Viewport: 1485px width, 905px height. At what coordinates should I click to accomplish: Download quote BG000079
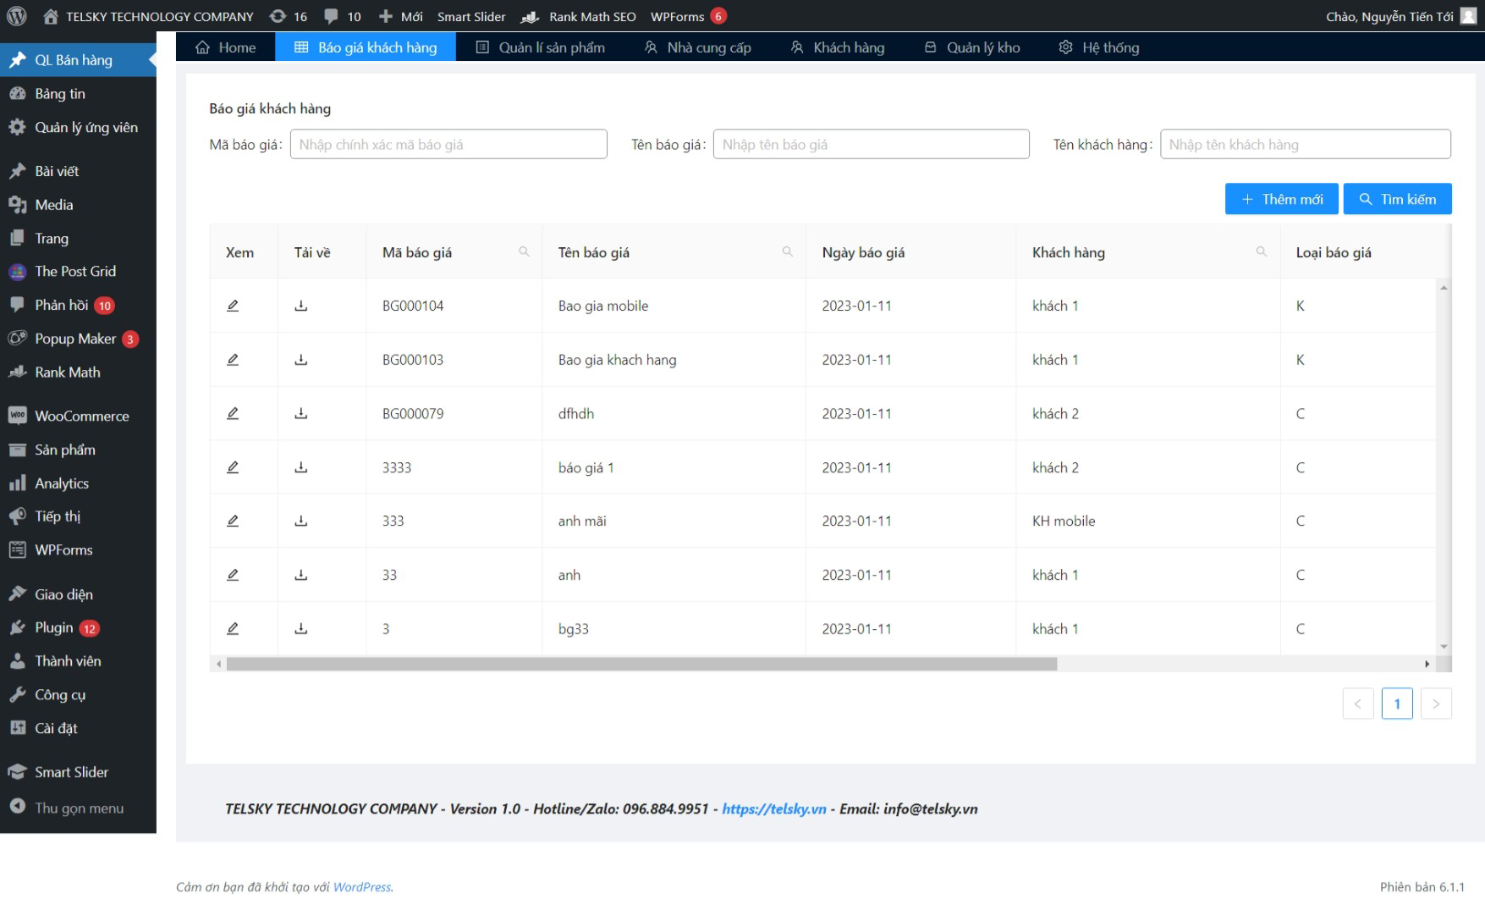[x=301, y=413]
